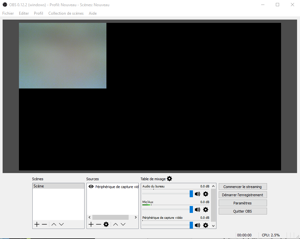Open the Fichier menu
Screen dimensions: 300x239
click(8, 13)
